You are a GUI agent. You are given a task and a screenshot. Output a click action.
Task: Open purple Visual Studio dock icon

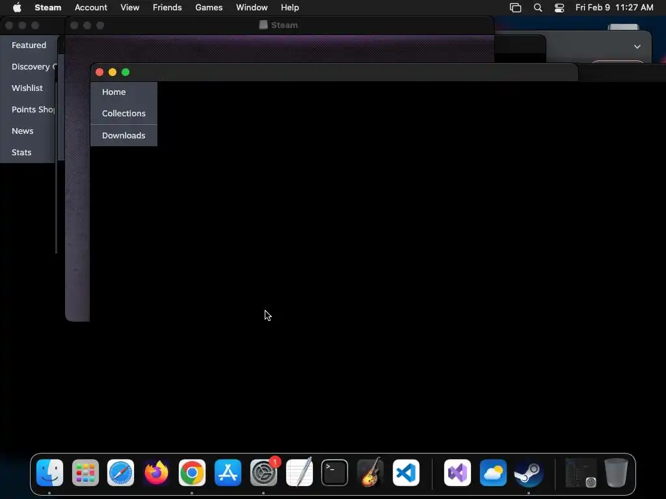point(457,473)
